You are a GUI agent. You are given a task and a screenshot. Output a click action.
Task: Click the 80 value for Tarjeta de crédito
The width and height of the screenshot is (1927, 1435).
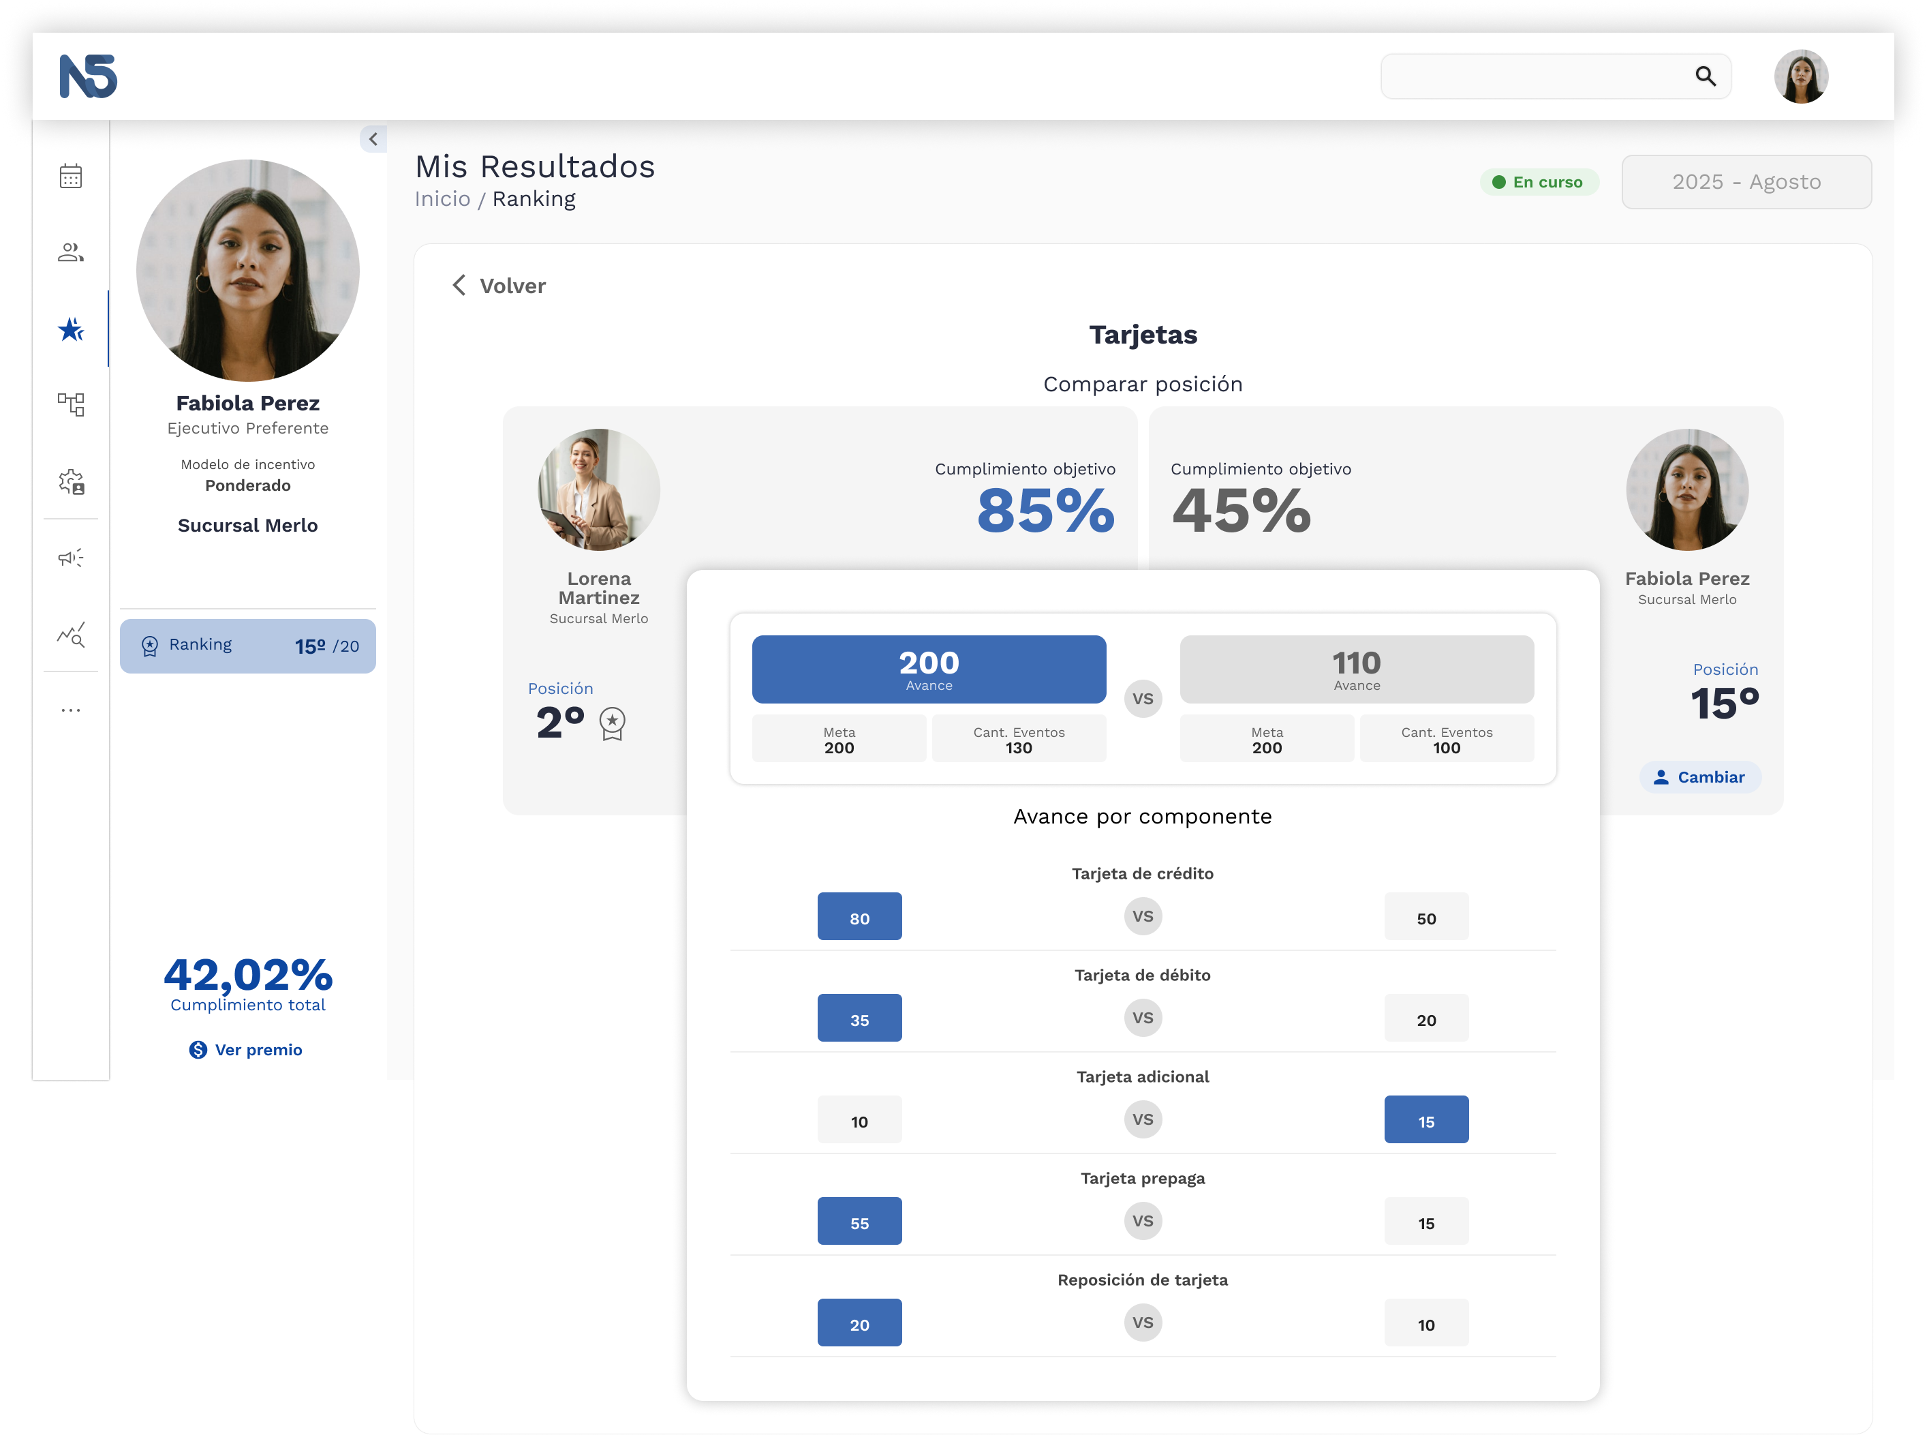tap(859, 916)
